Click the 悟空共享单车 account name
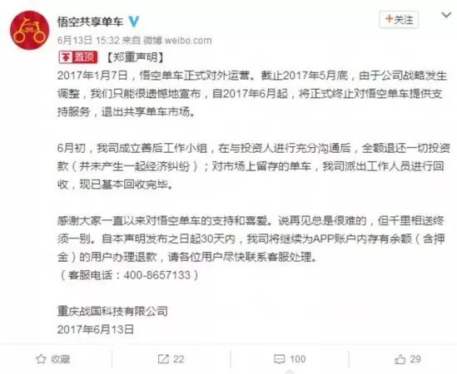 (x=91, y=22)
